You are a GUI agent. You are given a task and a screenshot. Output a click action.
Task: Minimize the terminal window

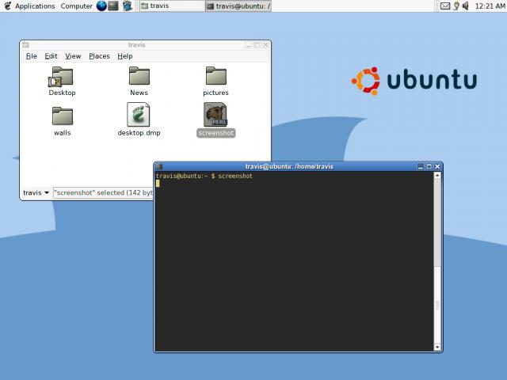click(x=421, y=166)
